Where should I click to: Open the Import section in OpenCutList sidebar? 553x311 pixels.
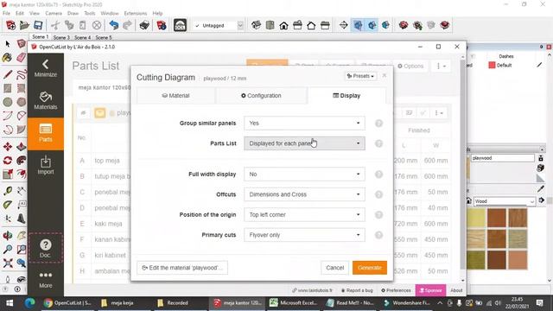[46, 165]
